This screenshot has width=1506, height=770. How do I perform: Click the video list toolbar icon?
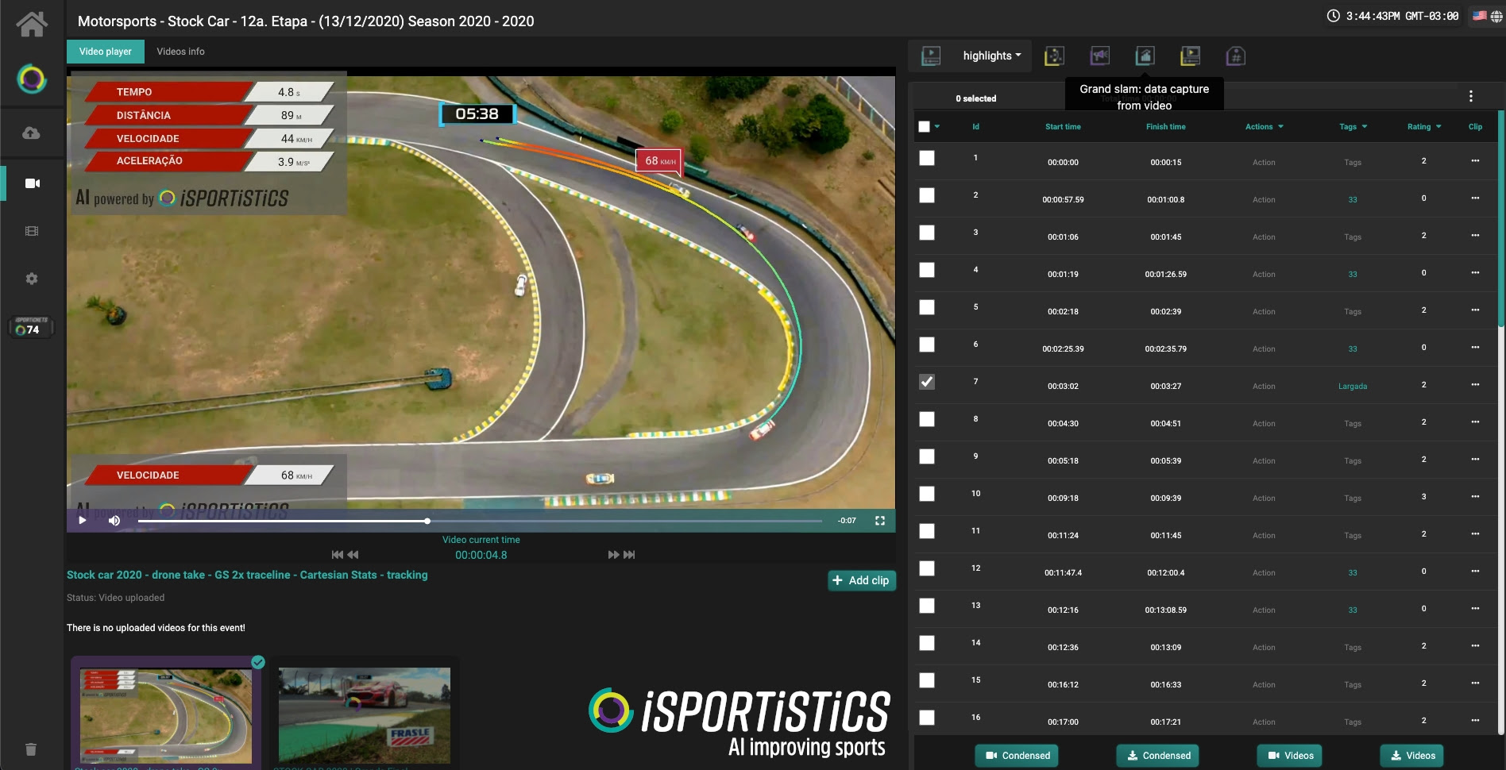[x=1190, y=56]
